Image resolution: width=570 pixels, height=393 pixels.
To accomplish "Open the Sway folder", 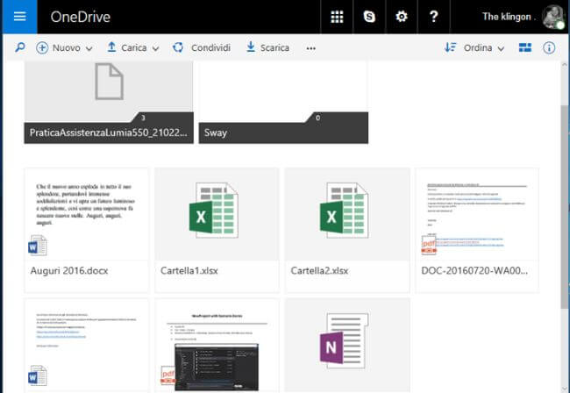I will tap(283, 102).
